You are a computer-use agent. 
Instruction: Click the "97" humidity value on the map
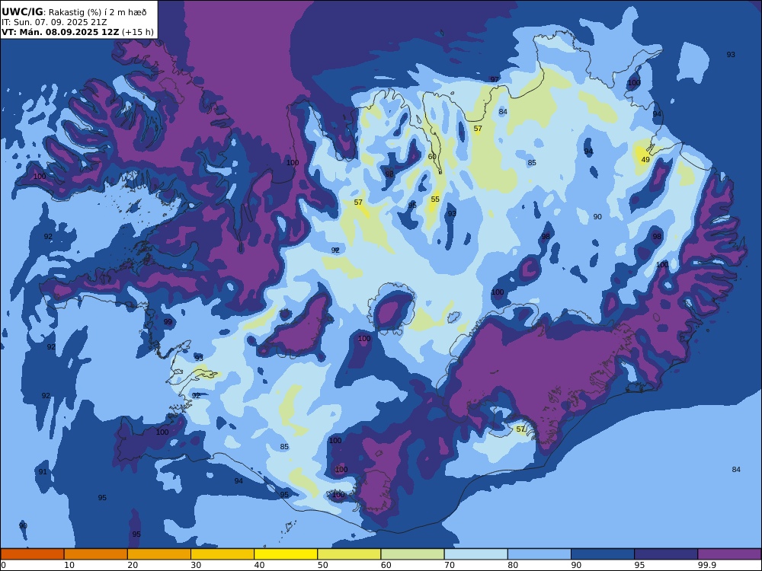point(495,79)
